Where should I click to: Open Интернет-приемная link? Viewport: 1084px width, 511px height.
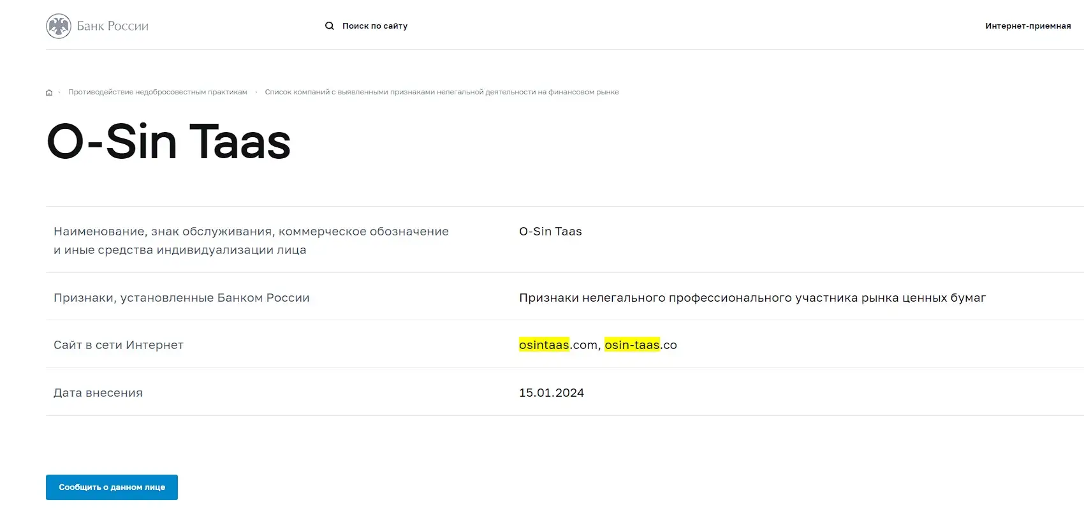tap(1028, 26)
